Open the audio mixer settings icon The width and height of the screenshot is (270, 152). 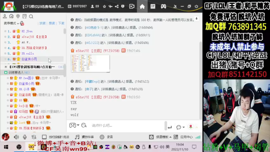(34, 137)
